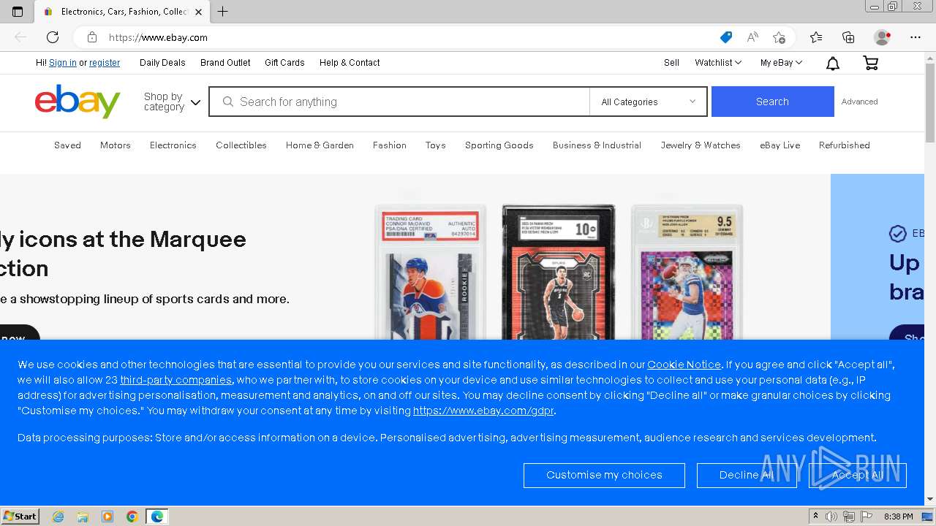The height and width of the screenshot is (526, 936).
Task: Open the browser Settings and more menu
Action: click(916, 37)
